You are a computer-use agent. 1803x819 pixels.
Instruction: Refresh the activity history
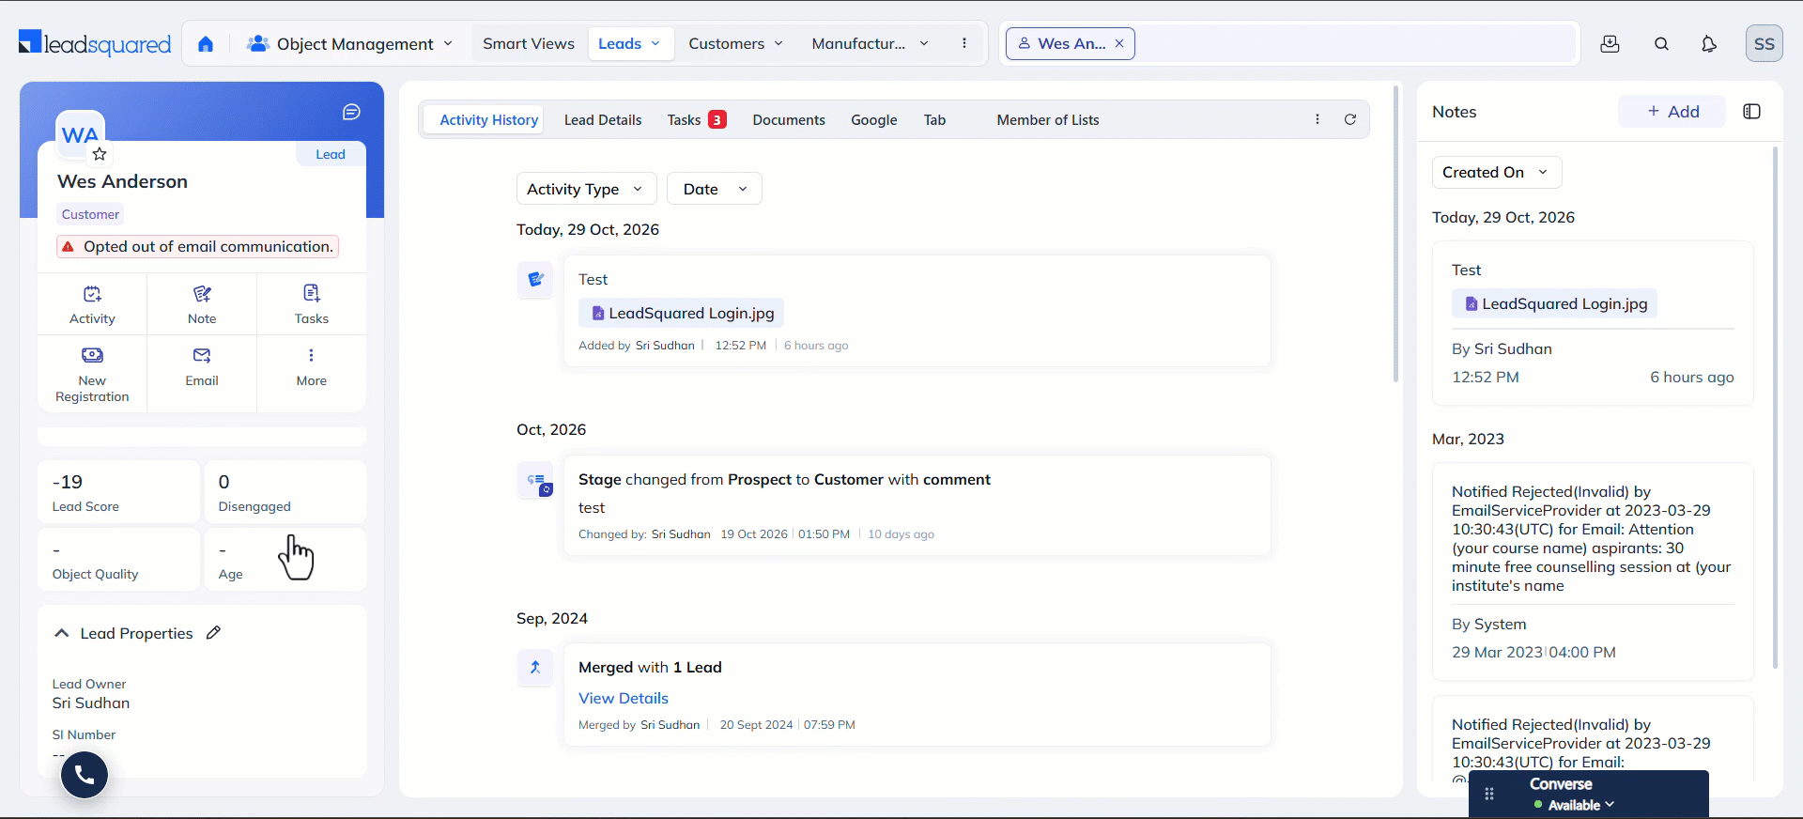click(1350, 119)
